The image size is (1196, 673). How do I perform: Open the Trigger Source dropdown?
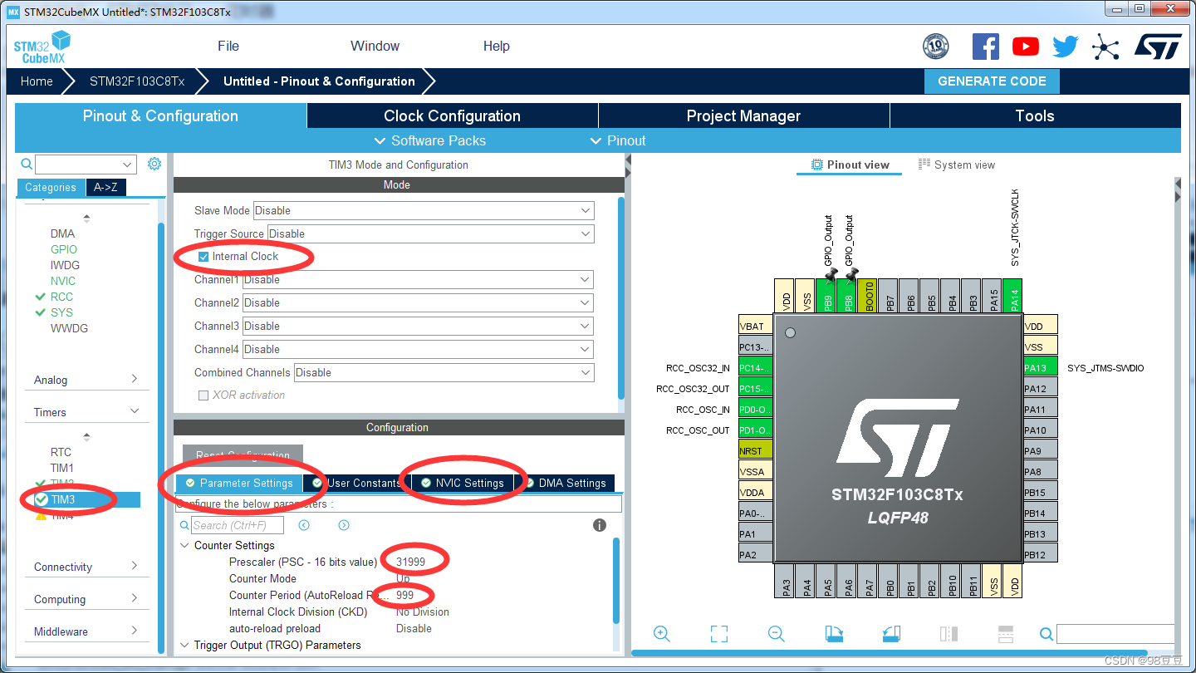coord(430,233)
